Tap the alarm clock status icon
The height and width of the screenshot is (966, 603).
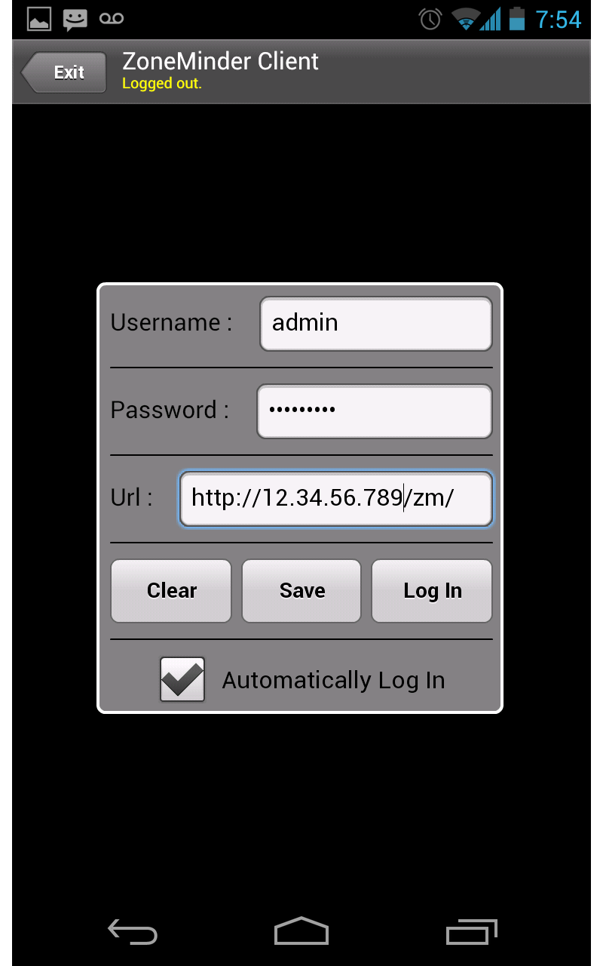430,19
